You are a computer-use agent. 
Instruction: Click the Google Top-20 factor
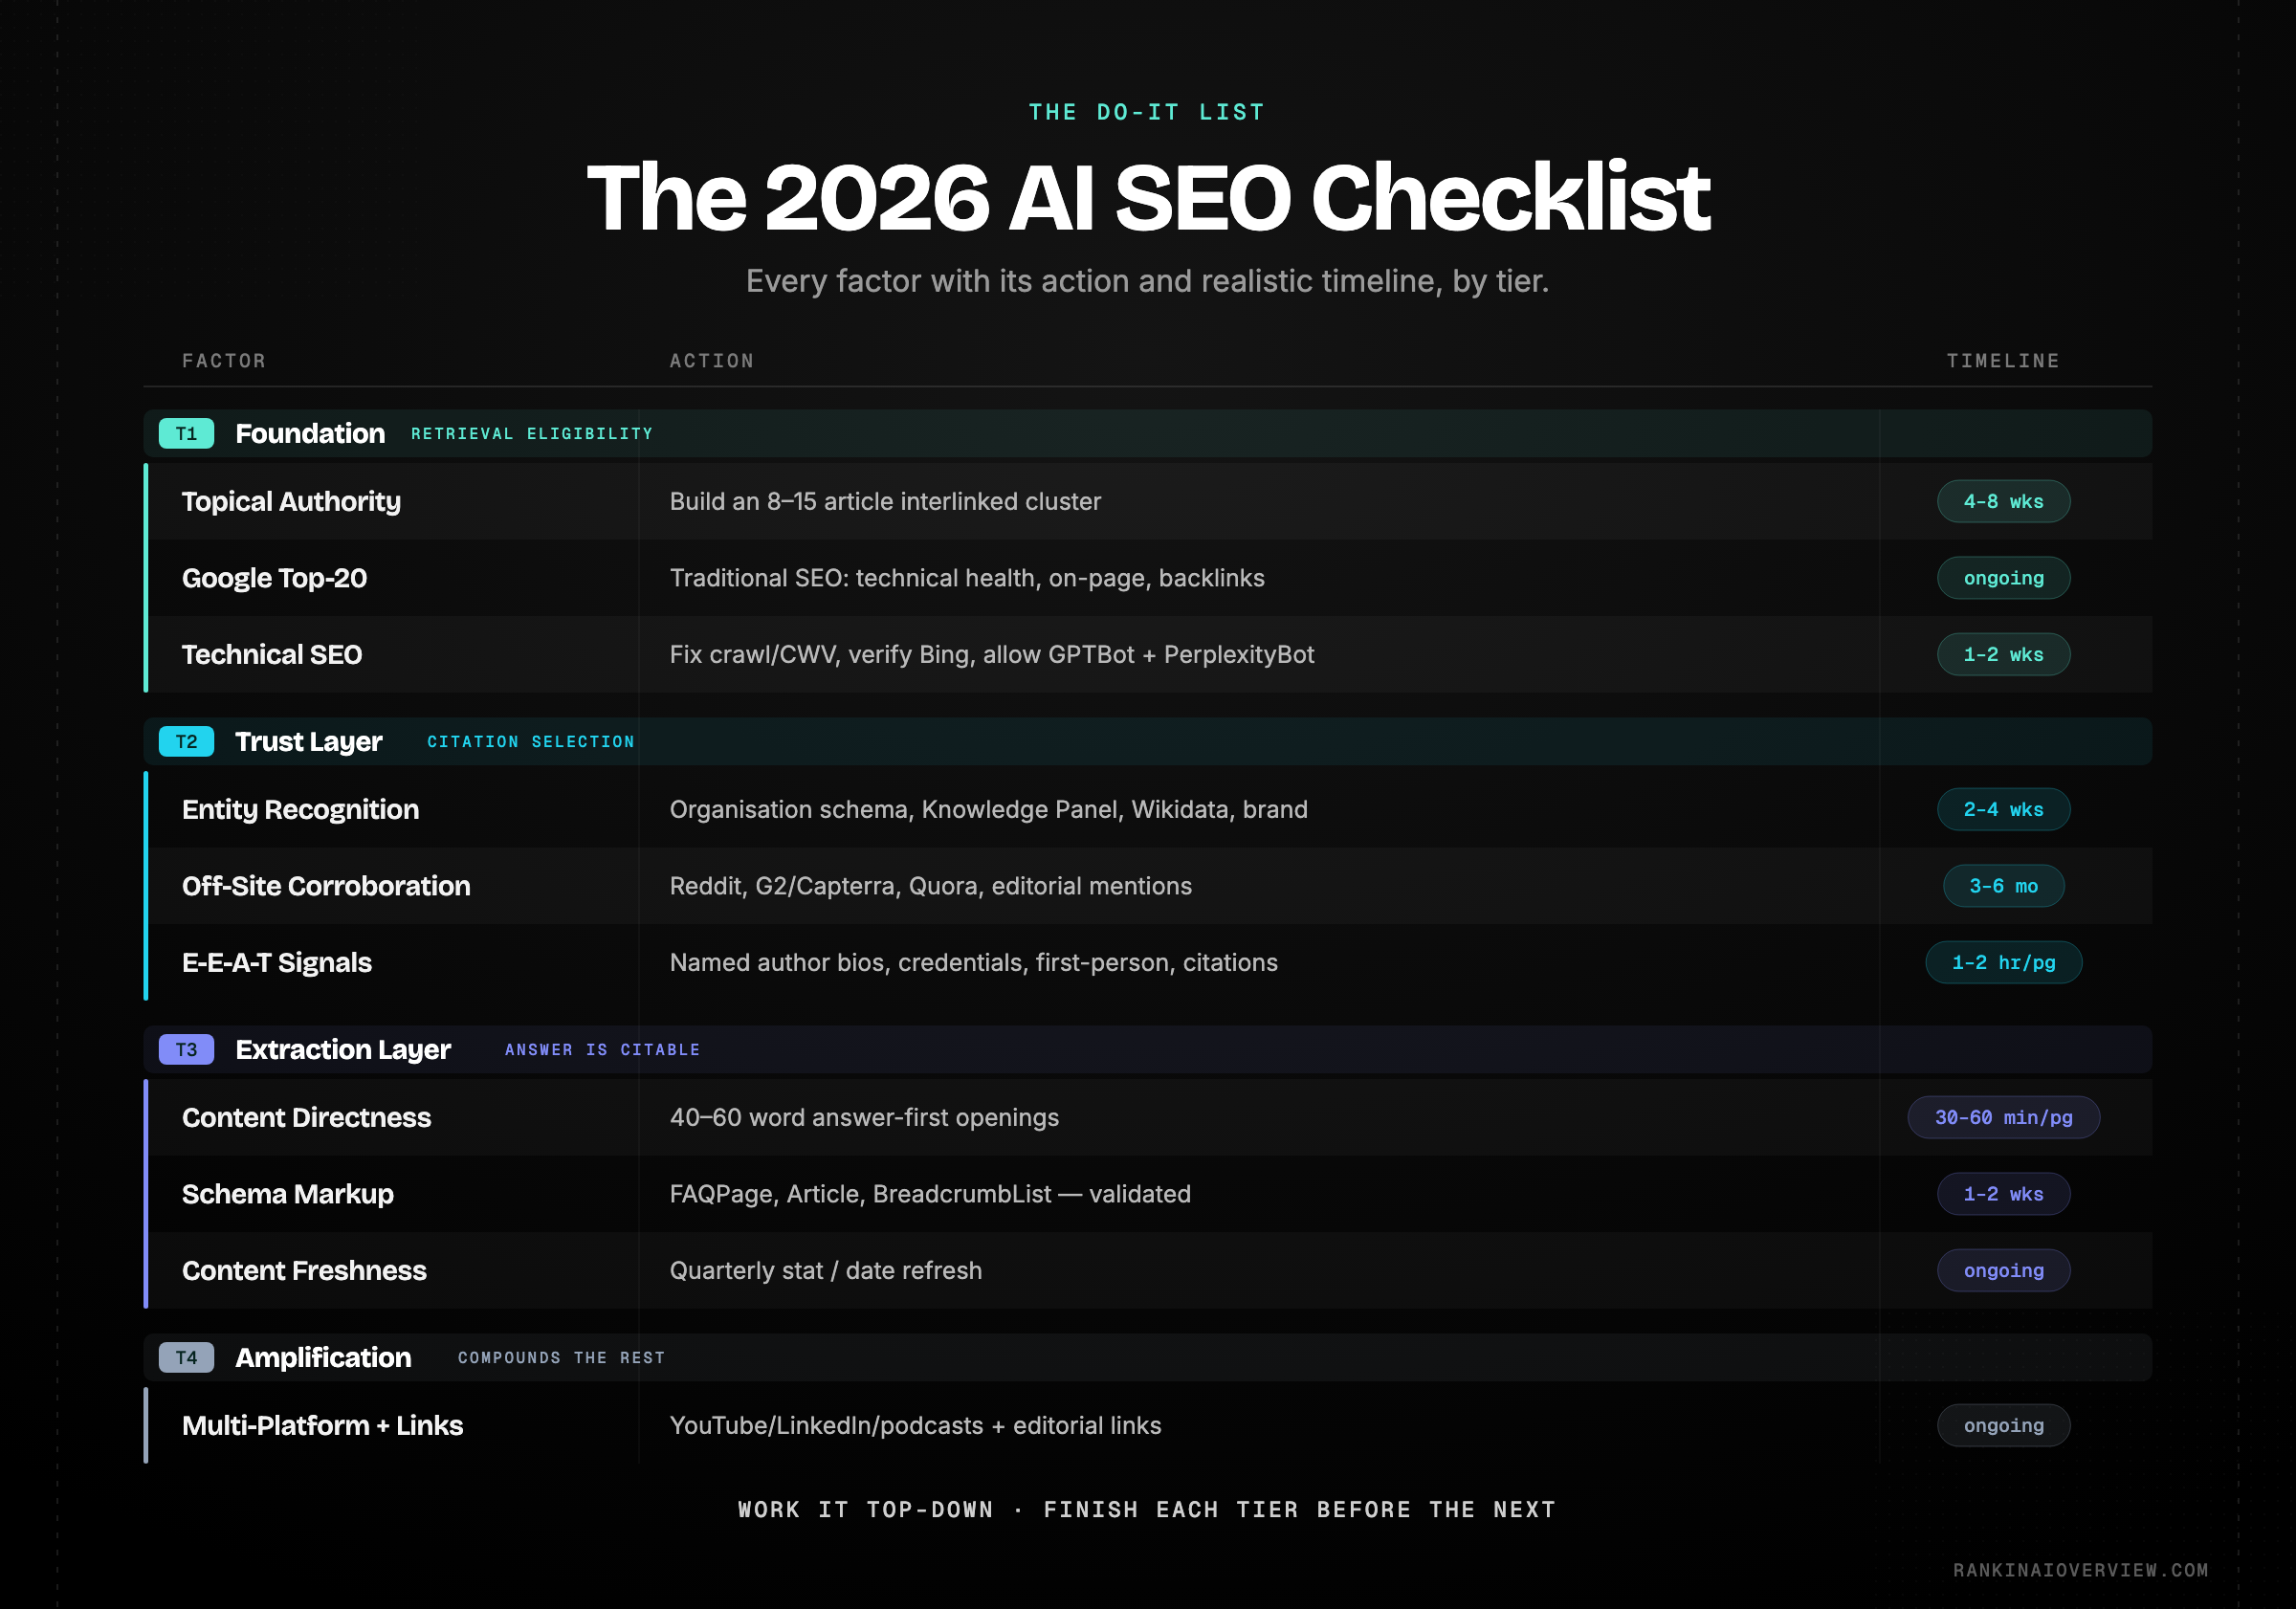(274, 578)
